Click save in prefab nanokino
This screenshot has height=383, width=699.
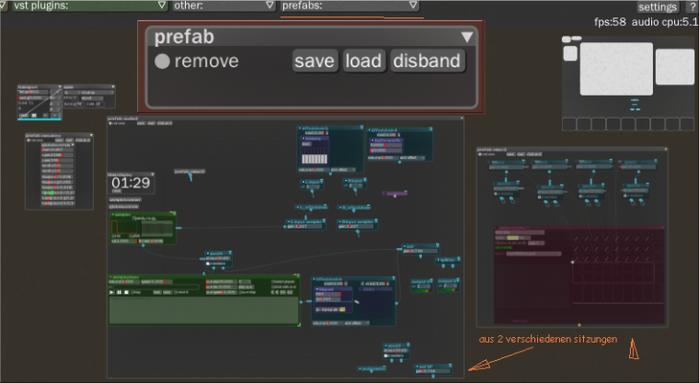(58, 140)
